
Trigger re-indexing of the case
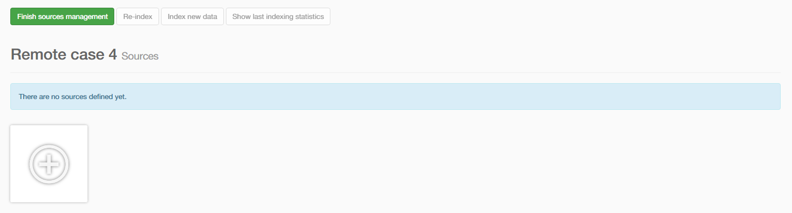click(138, 16)
